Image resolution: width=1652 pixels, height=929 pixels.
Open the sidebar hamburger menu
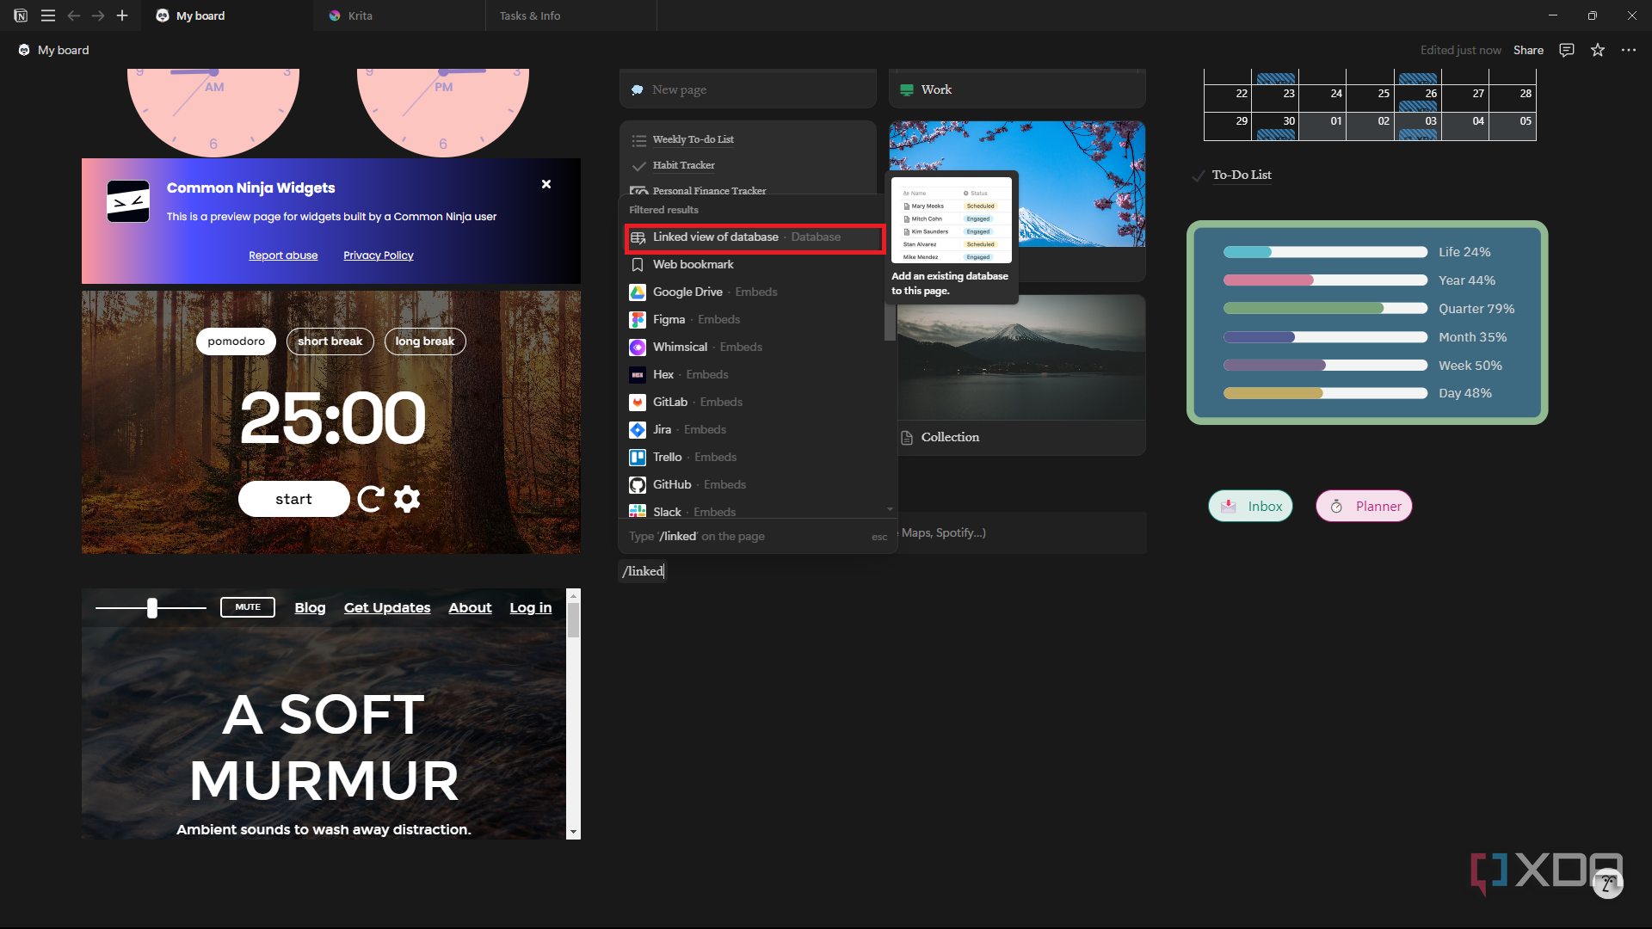pos(48,15)
